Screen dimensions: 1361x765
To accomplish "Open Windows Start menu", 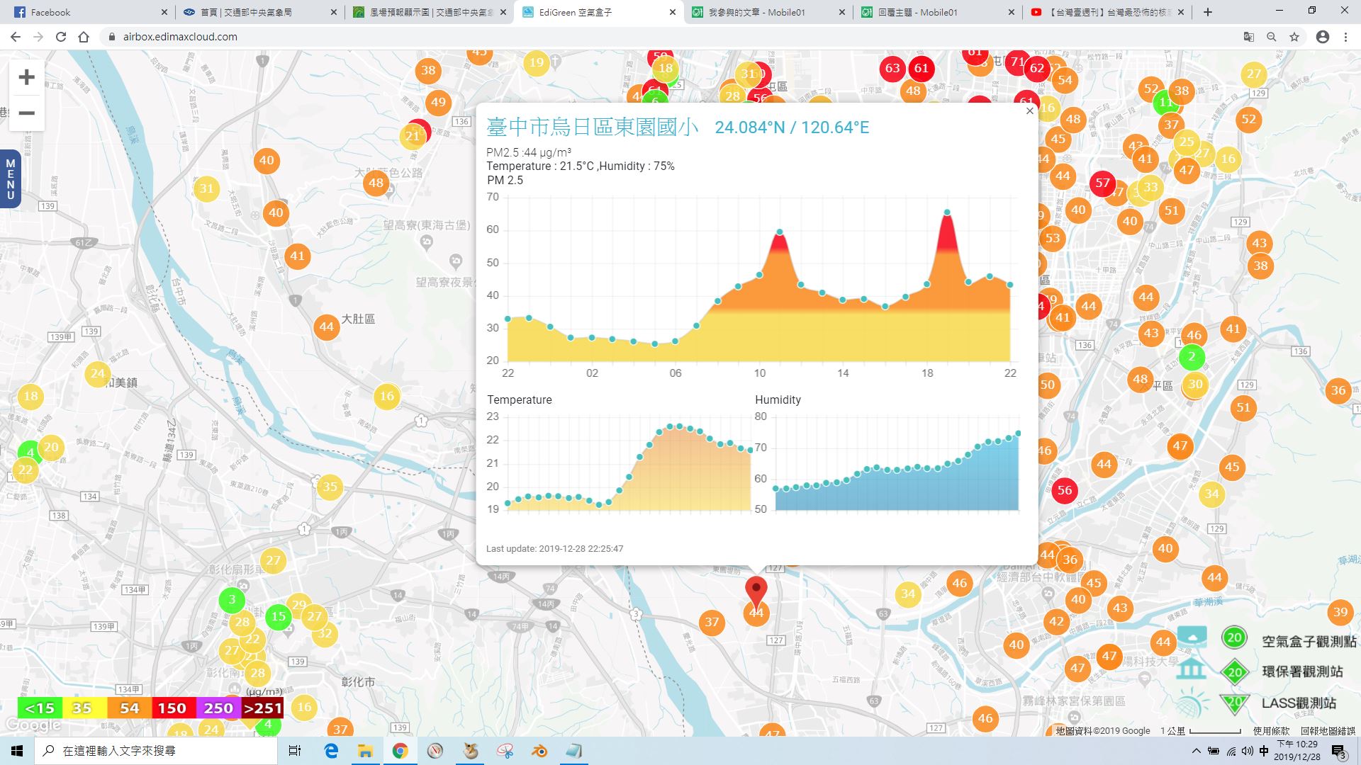I will click(17, 751).
